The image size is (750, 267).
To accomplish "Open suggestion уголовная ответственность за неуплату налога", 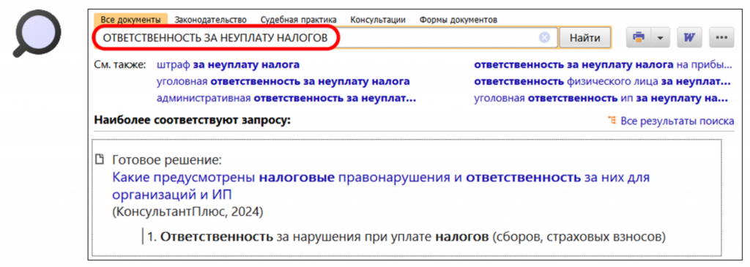I will click(x=283, y=82).
